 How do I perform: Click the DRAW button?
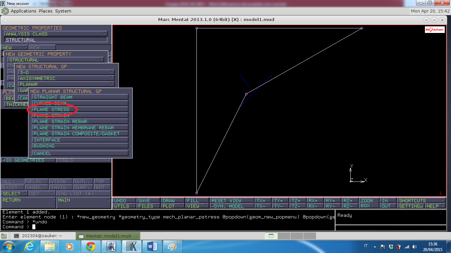(172, 200)
